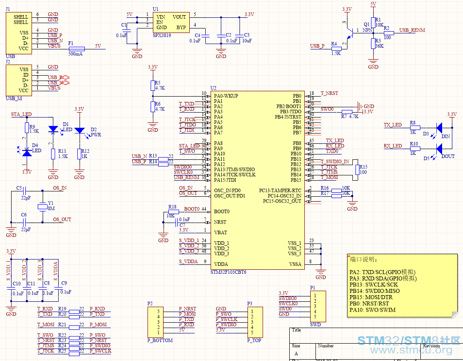Select resistor R8 1K on TX_LED
Viewport: 463px width, 361px height.
415,128
